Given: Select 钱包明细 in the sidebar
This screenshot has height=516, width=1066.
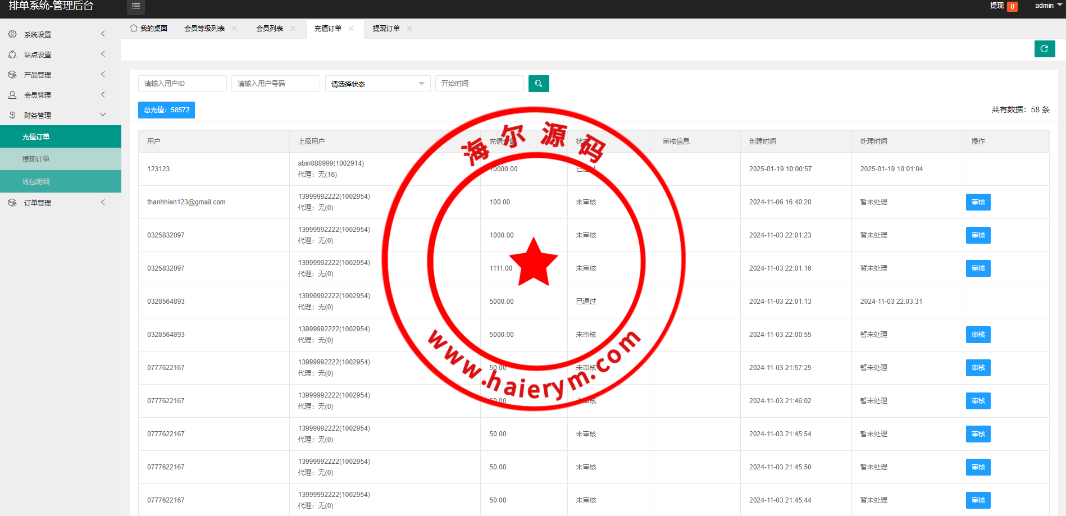Looking at the screenshot, I should tap(36, 181).
